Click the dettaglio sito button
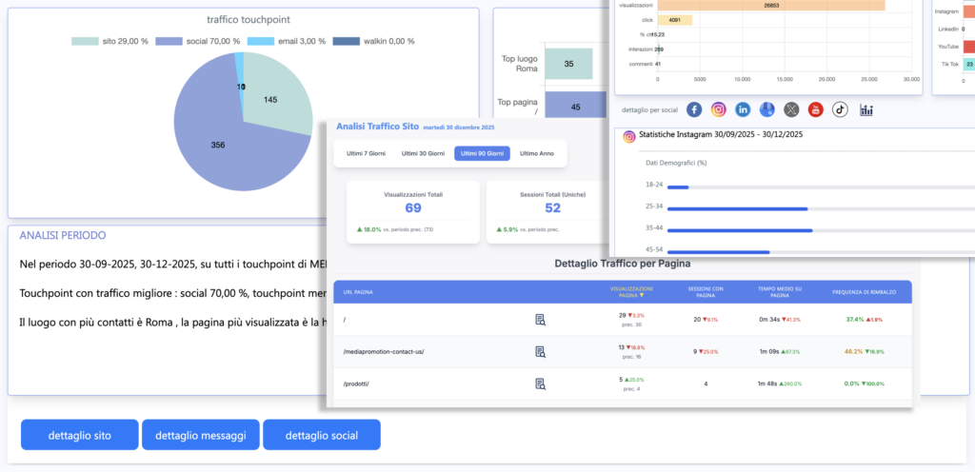Screen dimensions: 975x472 click(x=80, y=435)
